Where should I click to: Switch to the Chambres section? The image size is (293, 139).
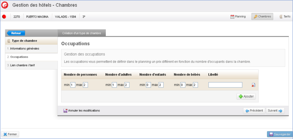(x=262, y=16)
